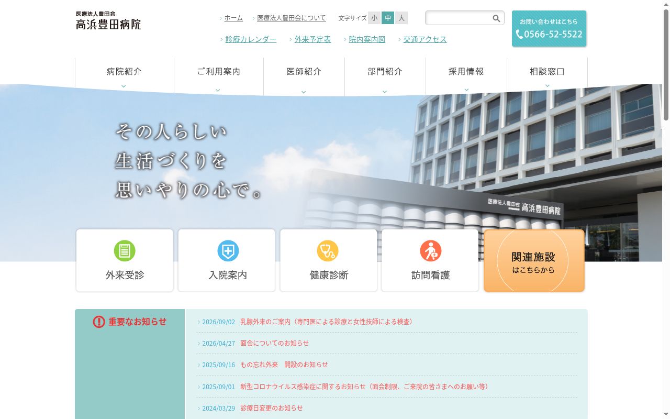Set text size to 大

(401, 18)
